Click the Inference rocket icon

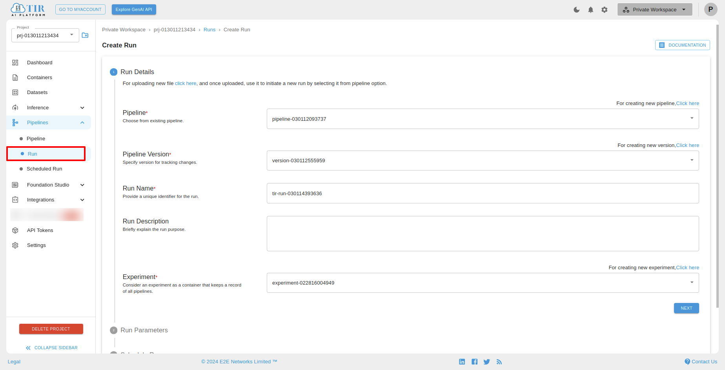click(15, 108)
